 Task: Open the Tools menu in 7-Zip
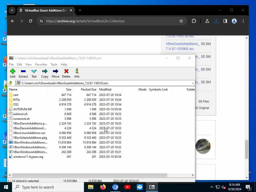[54, 64]
